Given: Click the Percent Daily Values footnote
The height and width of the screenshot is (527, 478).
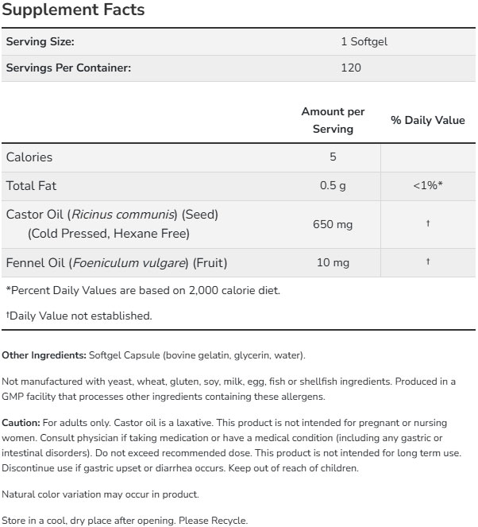Looking at the screenshot, I should [x=143, y=290].
